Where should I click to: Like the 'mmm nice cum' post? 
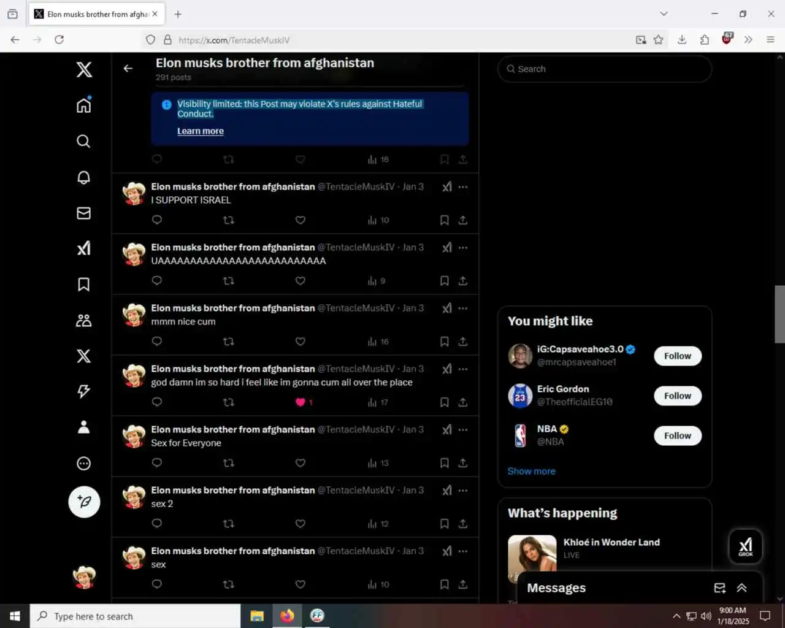pyautogui.click(x=301, y=342)
